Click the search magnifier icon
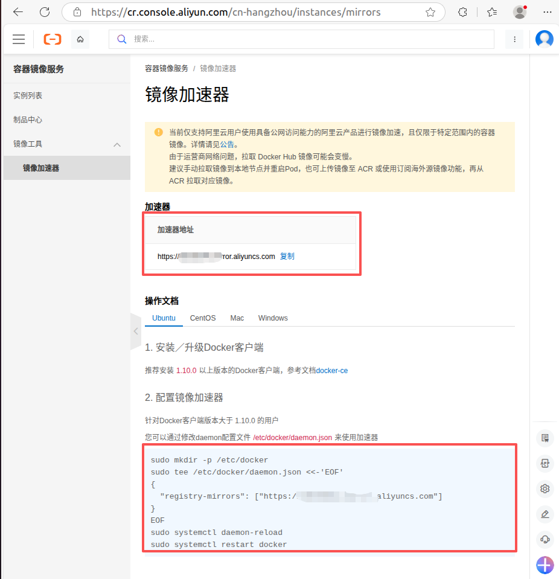This screenshot has width=559, height=579. [x=122, y=39]
